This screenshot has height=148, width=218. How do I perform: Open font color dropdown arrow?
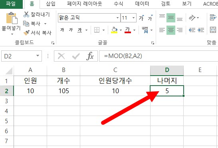[134, 30]
